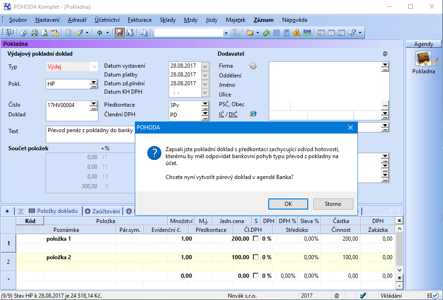
Task: Close the POHODA dialog with X
Action: coord(350,128)
